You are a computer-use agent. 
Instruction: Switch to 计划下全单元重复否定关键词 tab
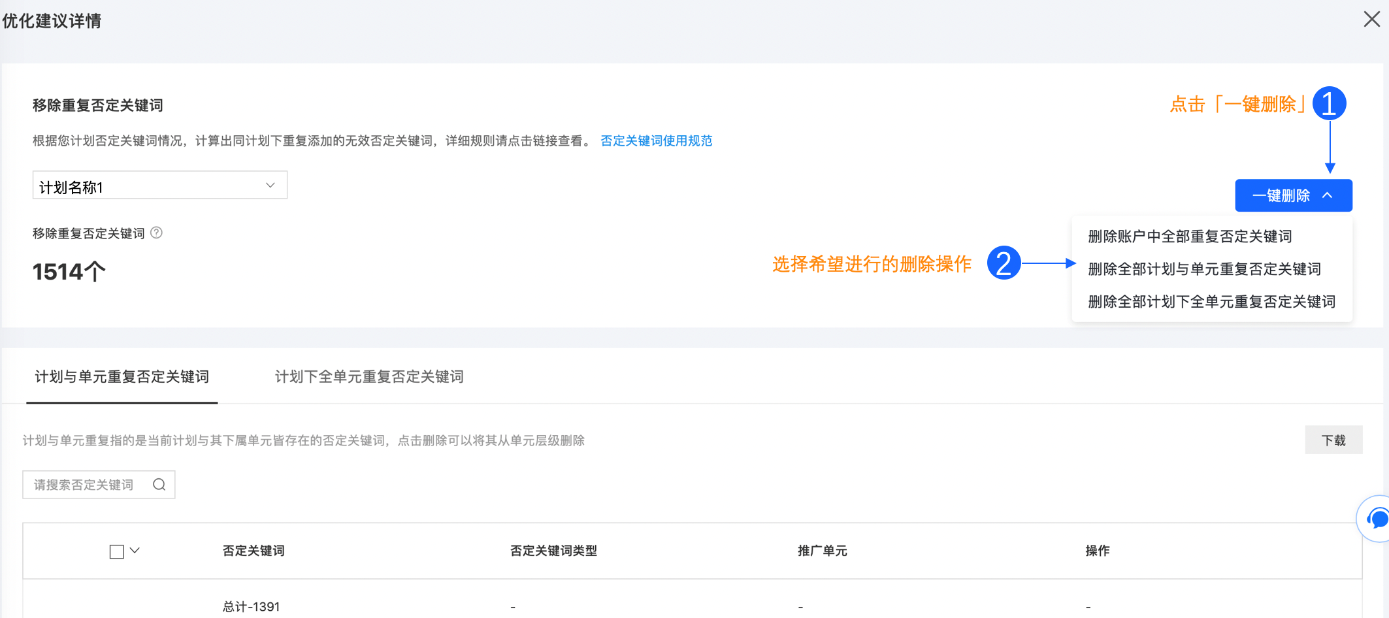coord(369,377)
